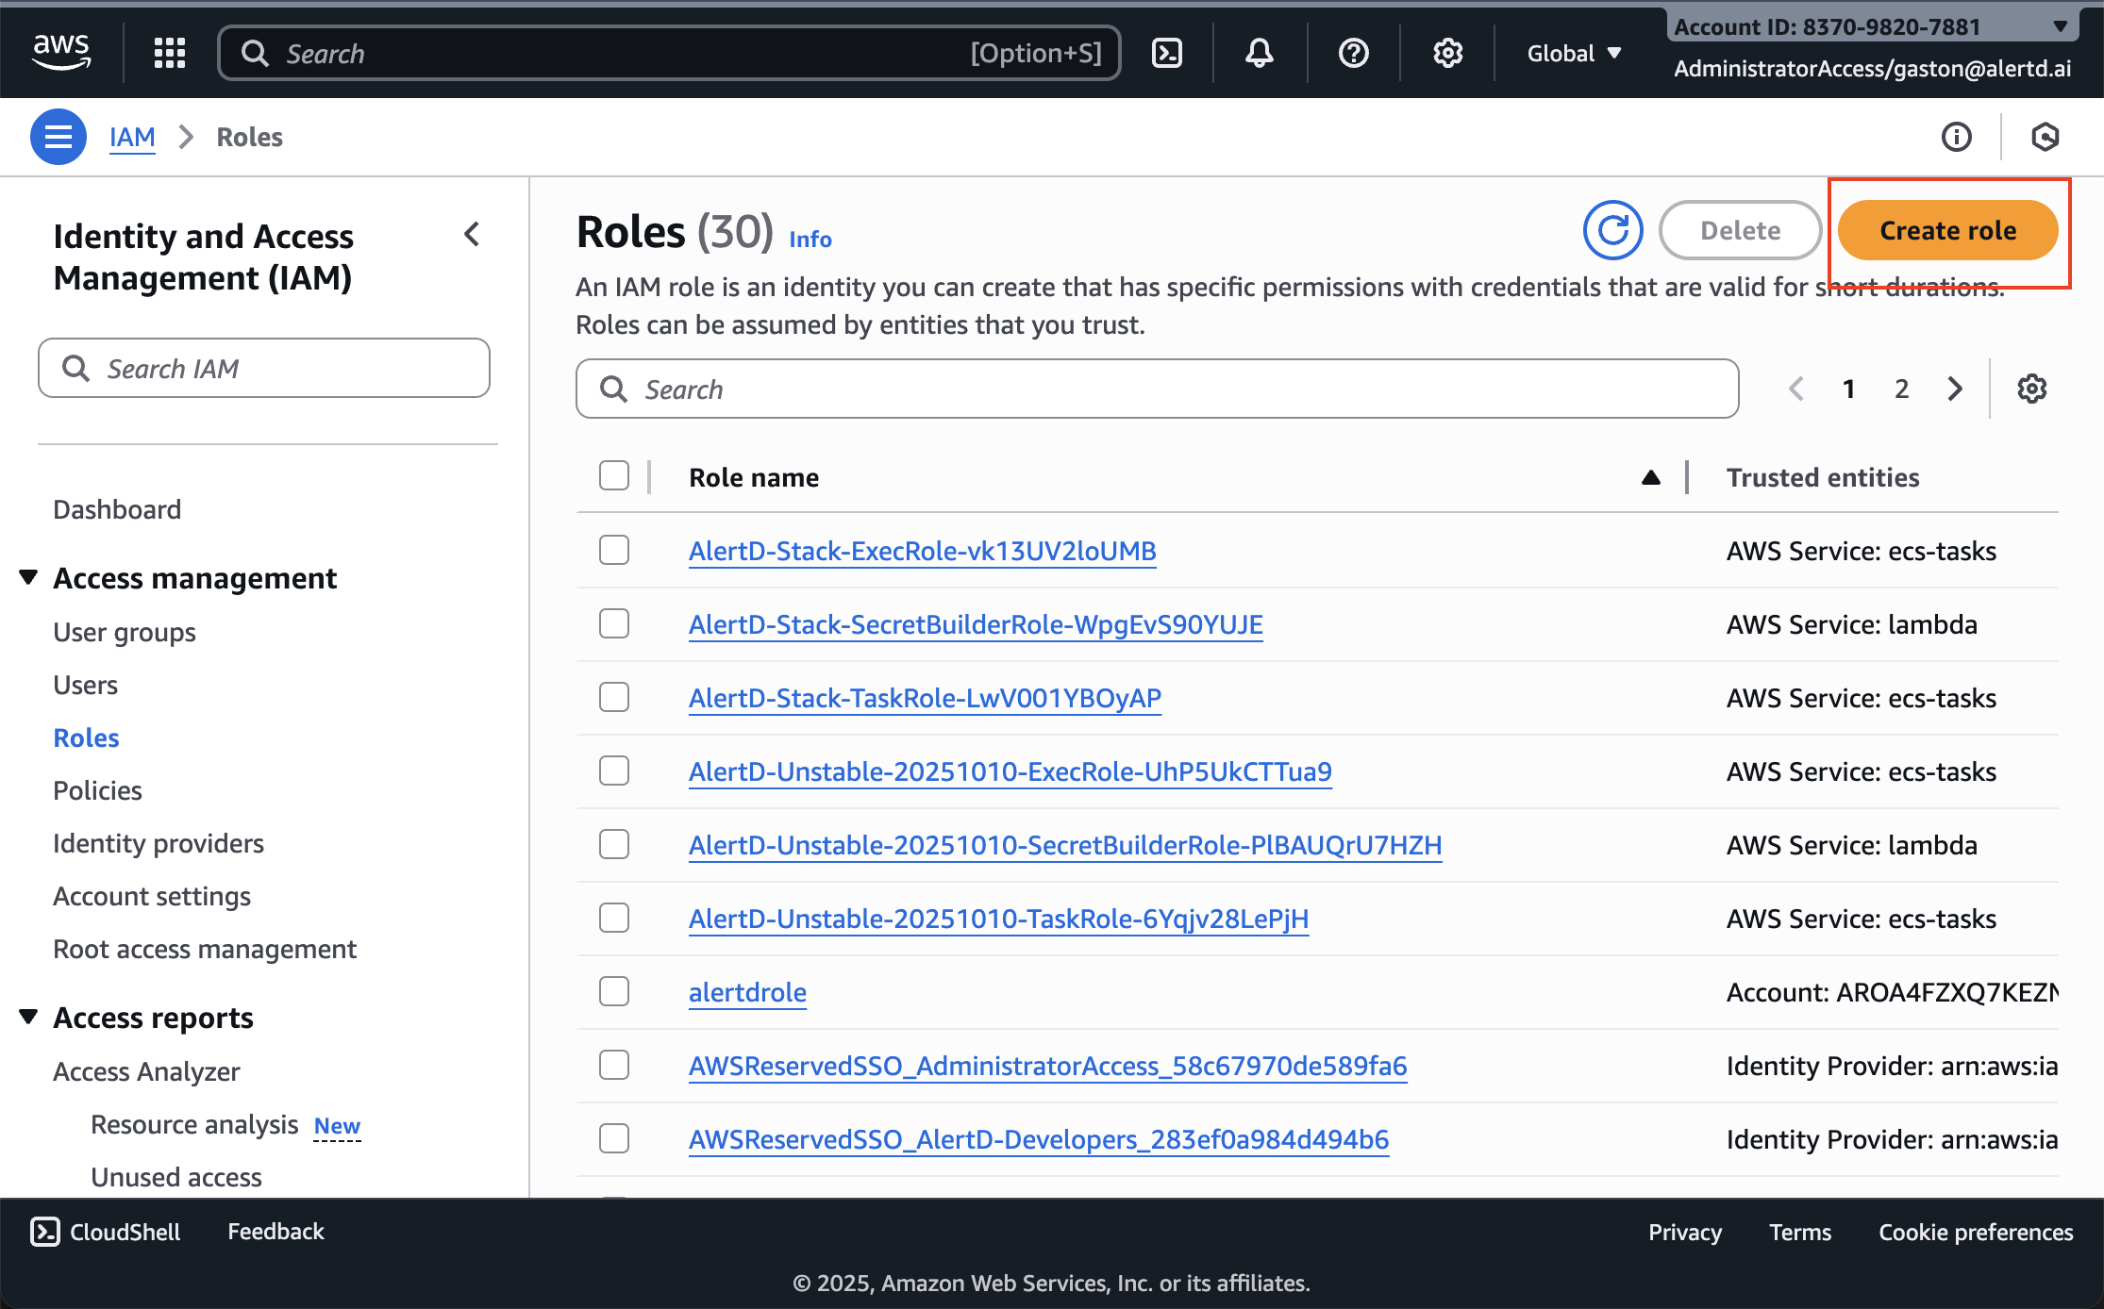Click the AWS logo to return home
This screenshot has width=2104, height=1309.
[x=62, y=53]
